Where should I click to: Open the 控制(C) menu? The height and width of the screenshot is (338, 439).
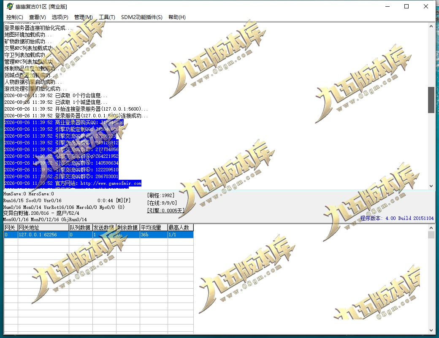14,17
